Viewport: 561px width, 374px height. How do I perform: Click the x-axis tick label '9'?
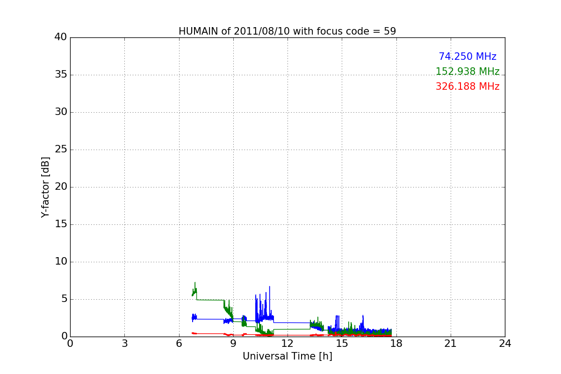[233, 344]
